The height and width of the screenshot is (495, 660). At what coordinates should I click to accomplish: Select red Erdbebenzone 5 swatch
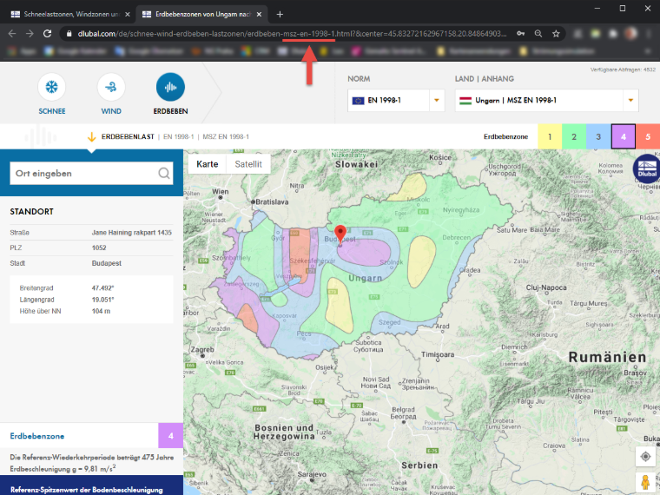click(648, 137)
